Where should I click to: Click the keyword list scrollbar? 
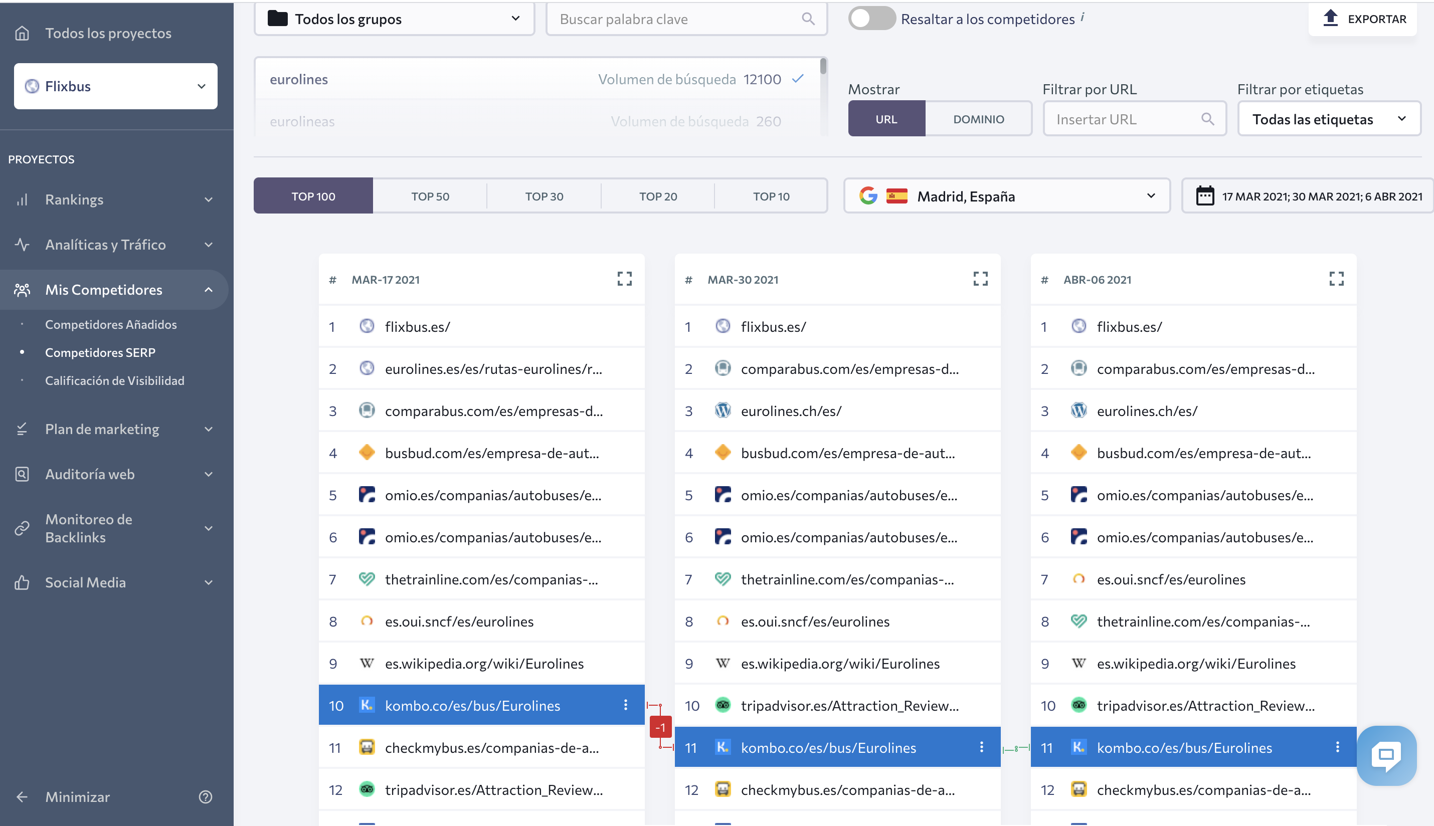[x=823, y=67]
